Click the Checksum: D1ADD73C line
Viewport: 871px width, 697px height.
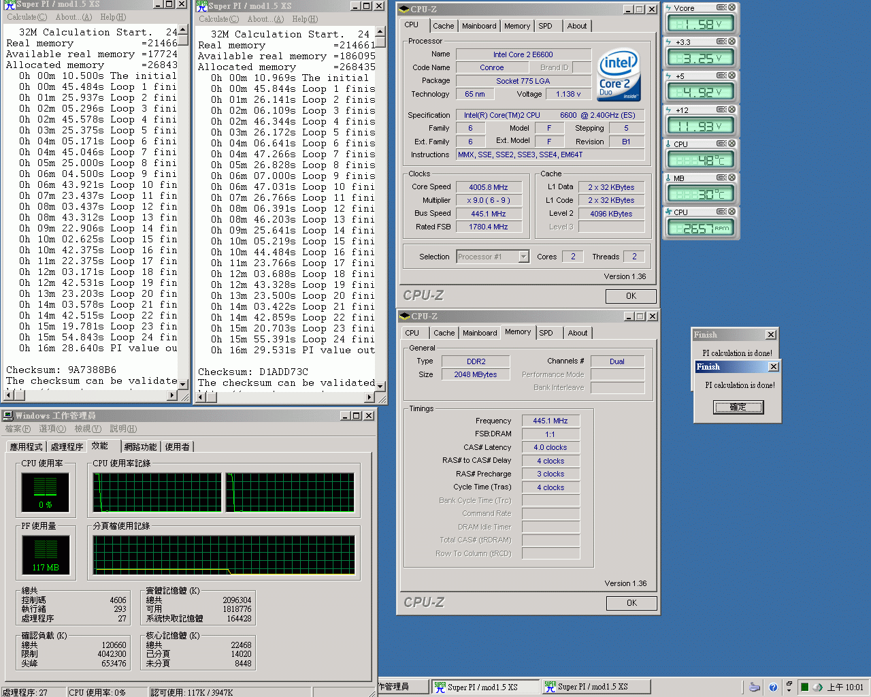click(253, 372)
